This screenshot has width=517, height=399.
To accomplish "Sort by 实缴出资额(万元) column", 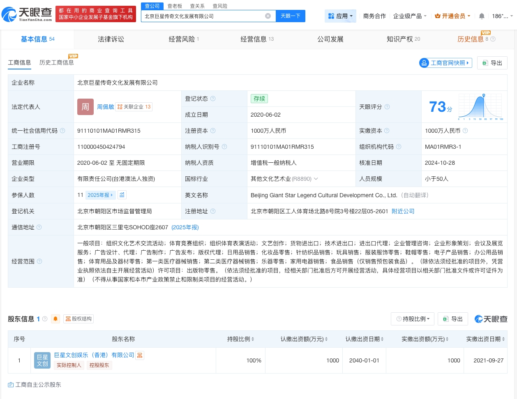I will [425, 339].
